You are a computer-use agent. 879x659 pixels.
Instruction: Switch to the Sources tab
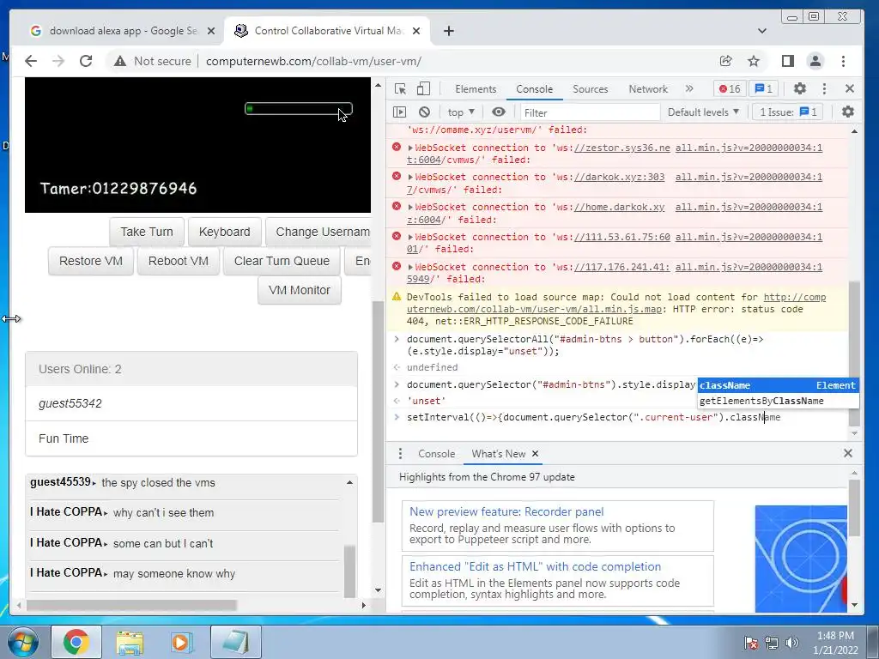(x=591, y=88)
